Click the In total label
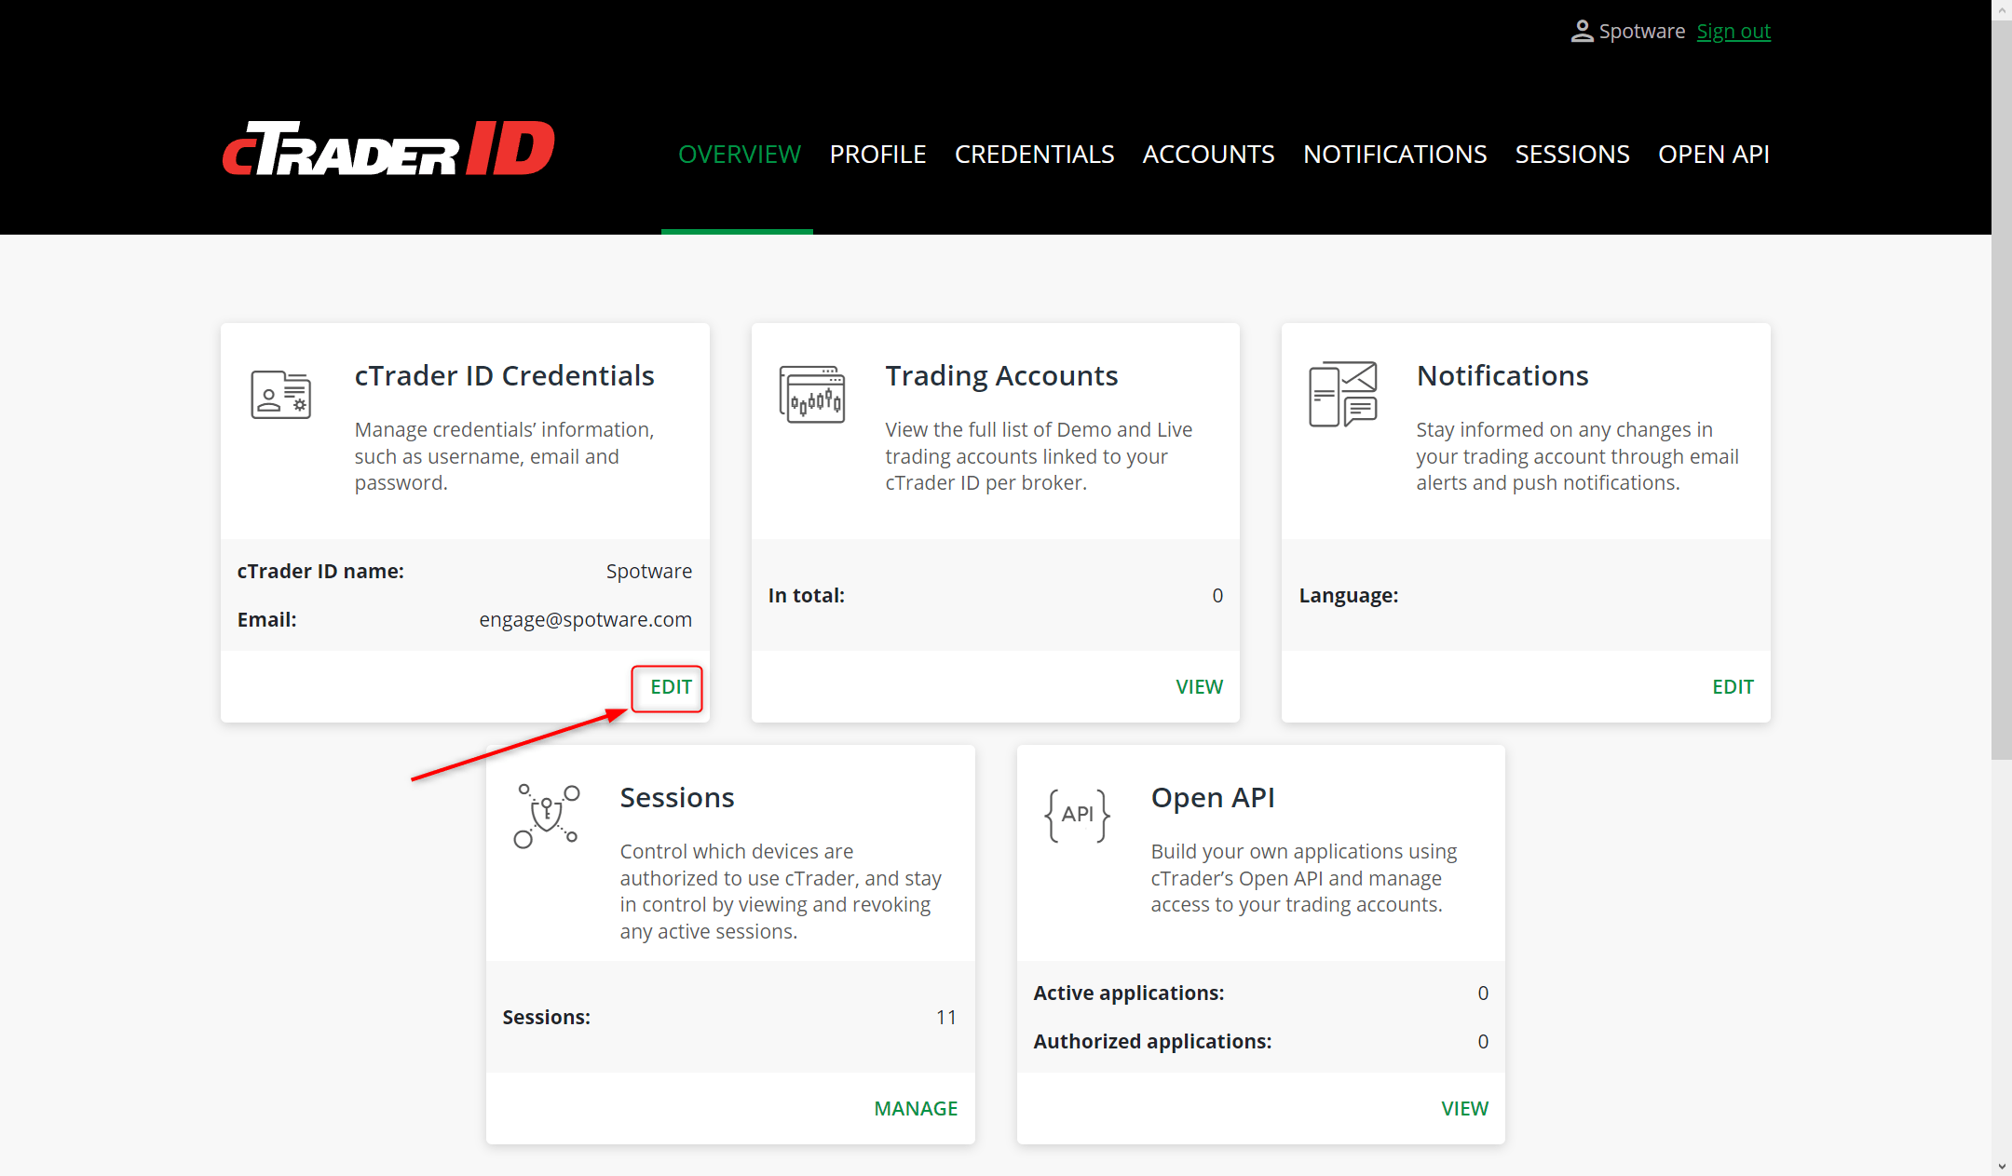The width and height of the screenshot is (2012, 1176). pyautogui.click(x=806, y=596)
